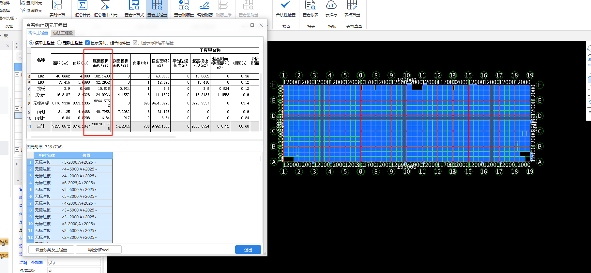
Task: Click 抗渗等级 property value field
Action: pos(74,270)
